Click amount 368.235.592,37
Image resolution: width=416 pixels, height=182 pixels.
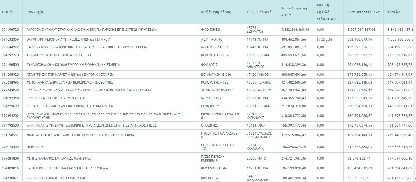tap(360, 55)
